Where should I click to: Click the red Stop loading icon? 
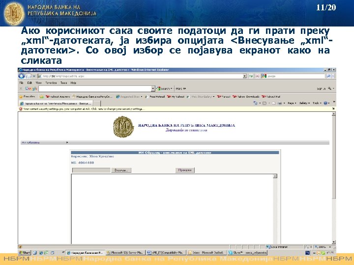pos(257,76)
